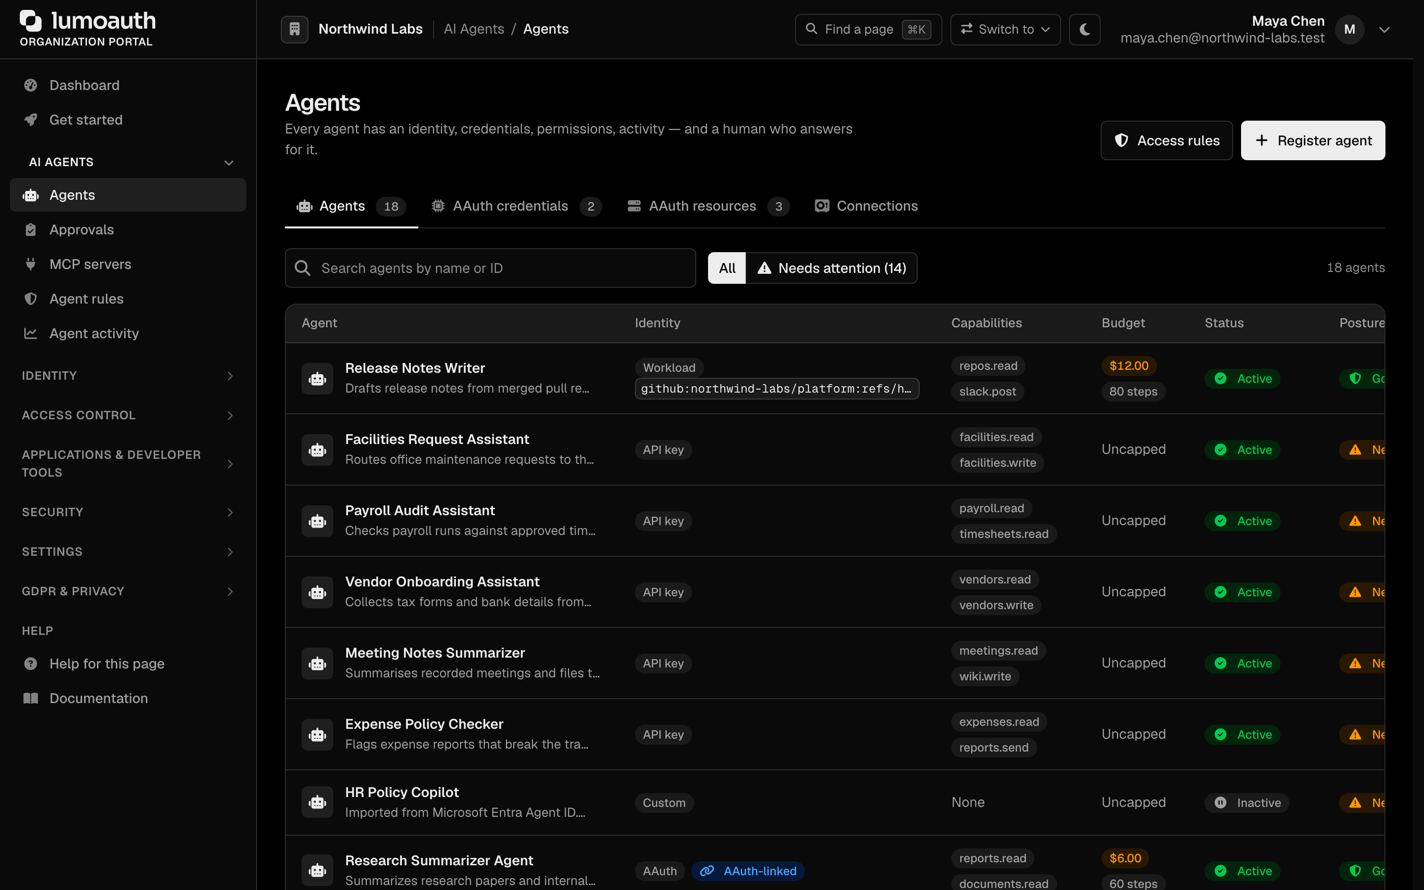
Task: Open the Connections tab
Action: (x=866, y=206)
